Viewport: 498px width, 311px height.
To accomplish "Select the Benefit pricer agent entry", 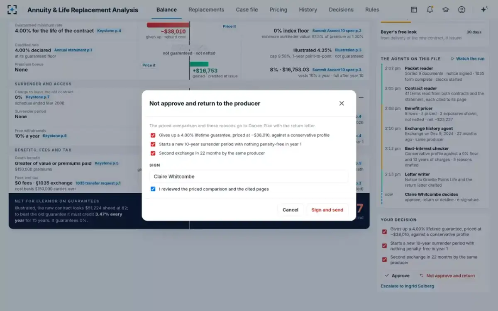I will (433, 114).
